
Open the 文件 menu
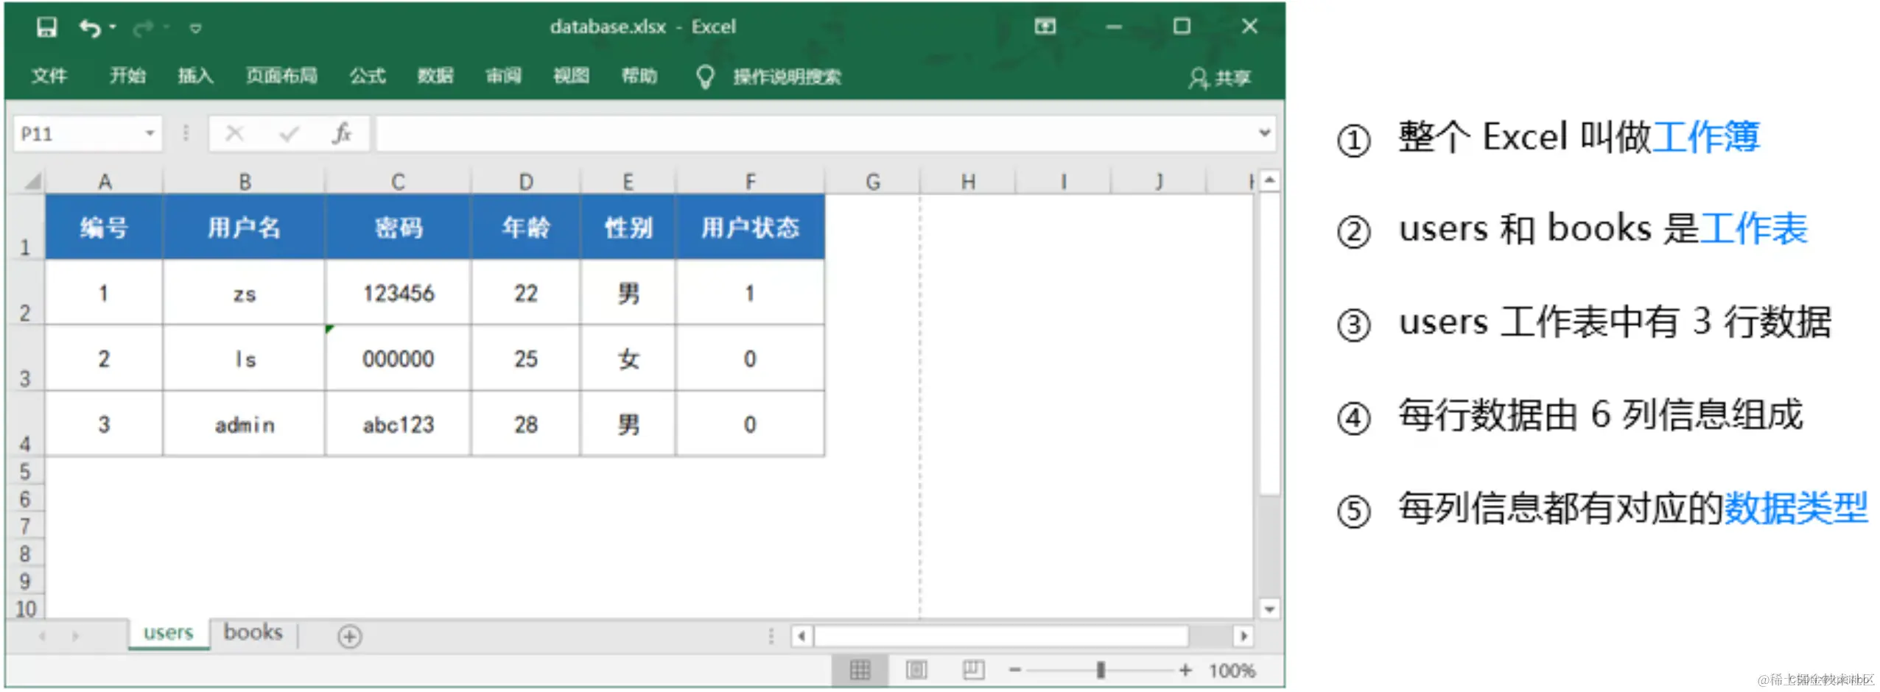click(49, 77)
